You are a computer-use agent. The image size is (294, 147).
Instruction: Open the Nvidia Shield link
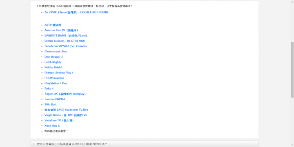coord(53,67)
